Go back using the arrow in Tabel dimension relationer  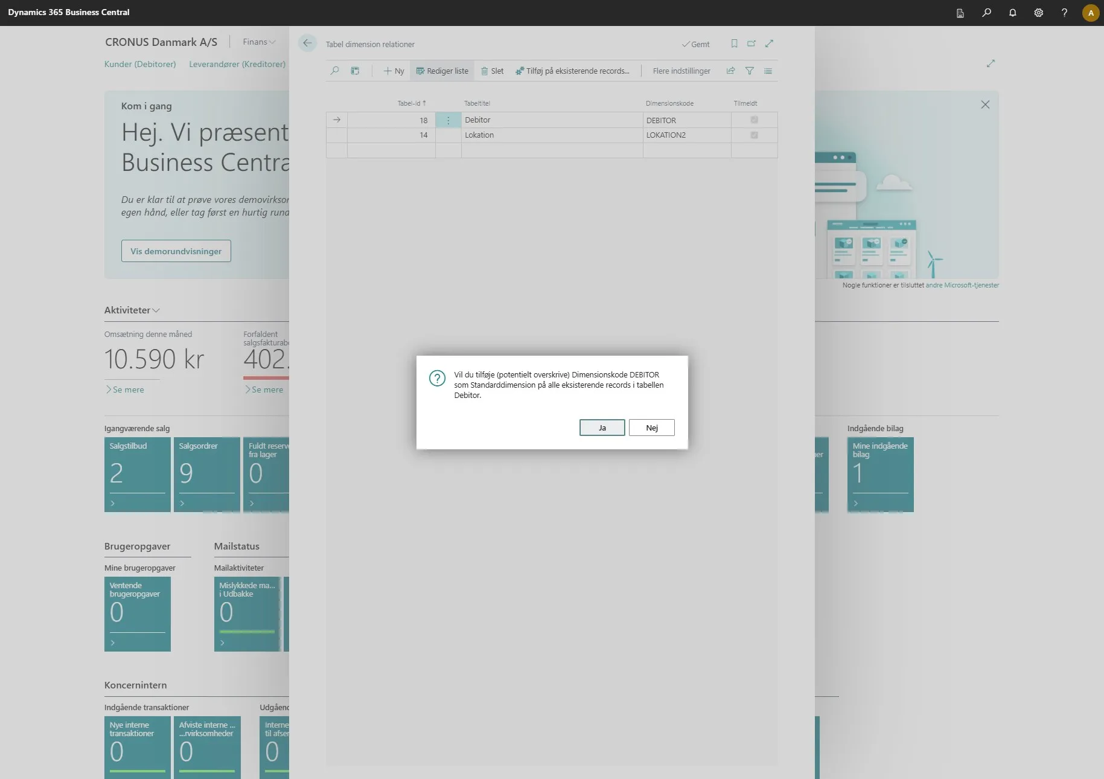[x=307, y=43]
